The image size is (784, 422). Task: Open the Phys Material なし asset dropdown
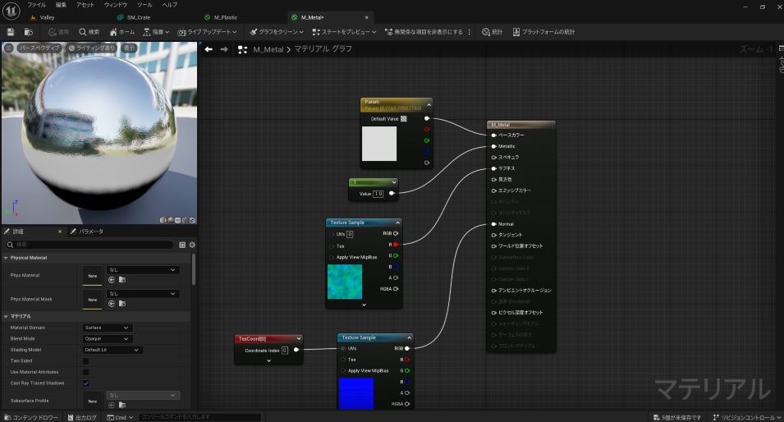[143, 270]
